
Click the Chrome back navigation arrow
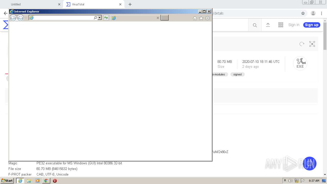click(5, 13)
